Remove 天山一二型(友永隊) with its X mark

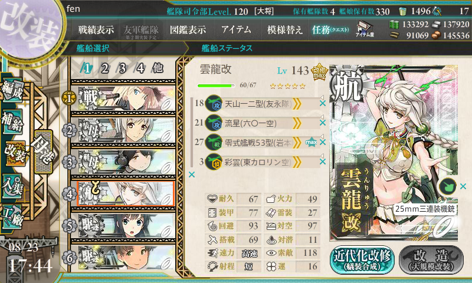click(323, 103)
